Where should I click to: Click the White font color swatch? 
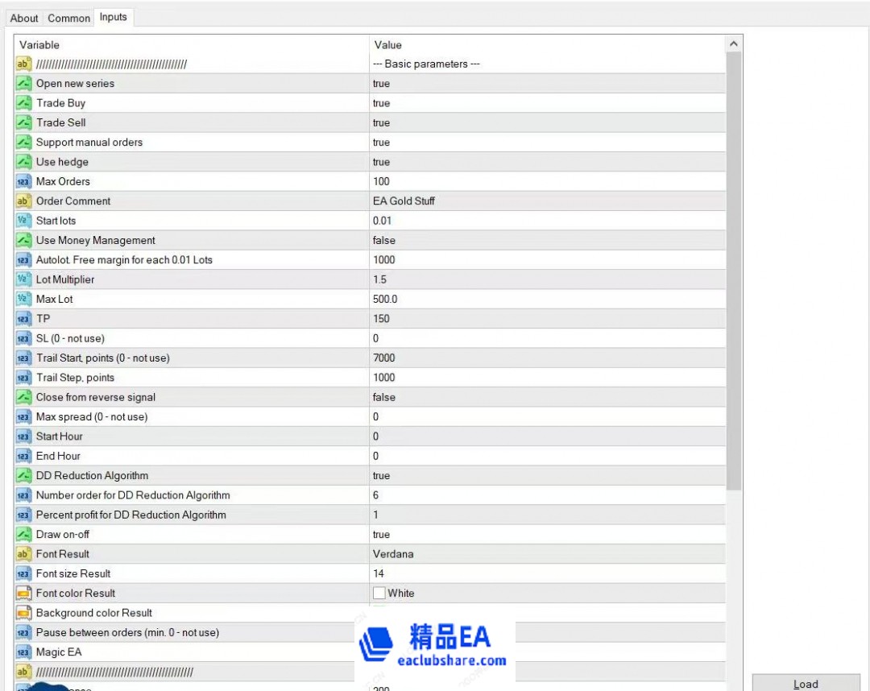[x=379, y=594]
